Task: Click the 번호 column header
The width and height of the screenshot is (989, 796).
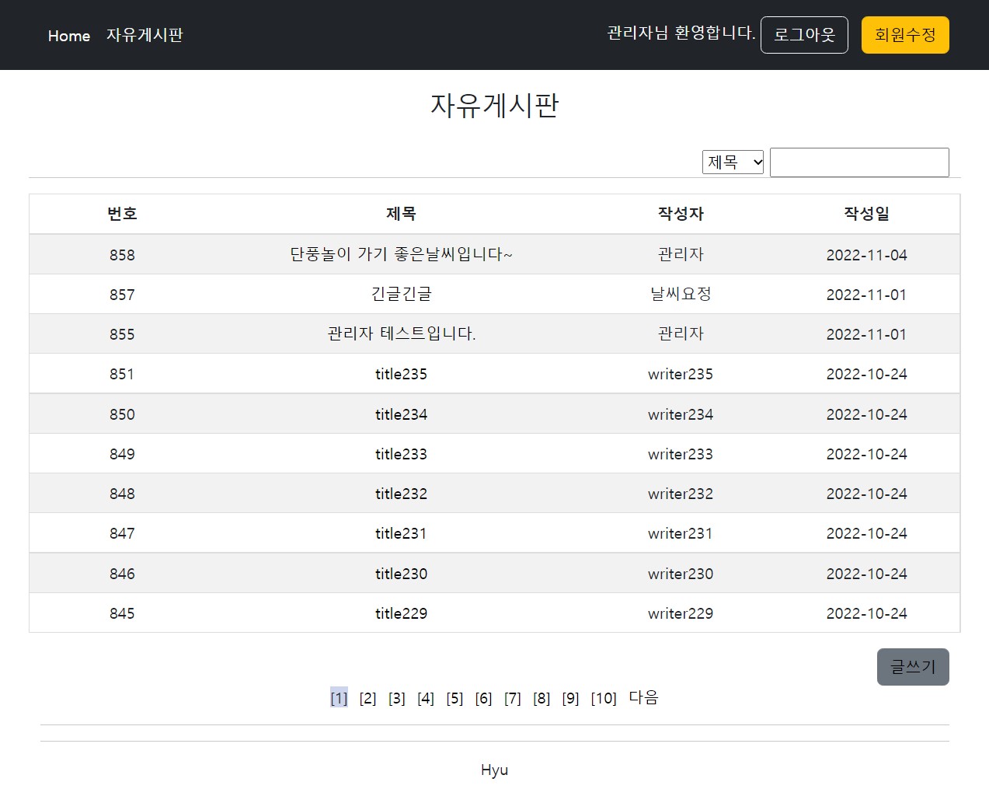Action: tap(122, 214)
